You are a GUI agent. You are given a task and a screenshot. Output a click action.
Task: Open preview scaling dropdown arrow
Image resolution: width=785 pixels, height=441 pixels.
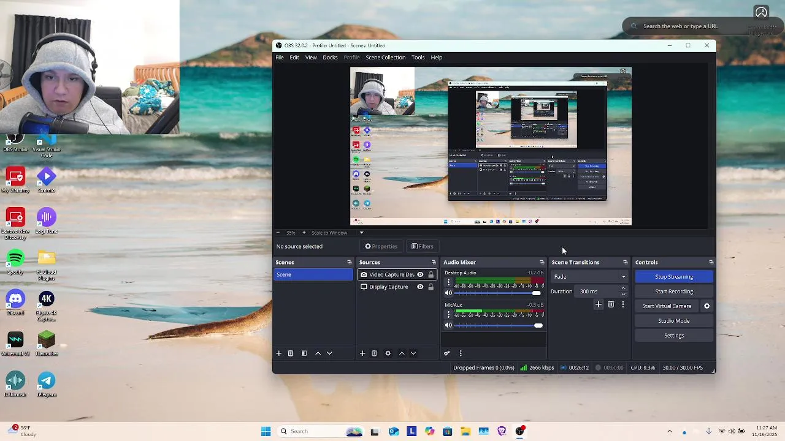click(x=361, y=233)
